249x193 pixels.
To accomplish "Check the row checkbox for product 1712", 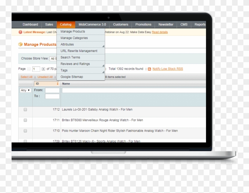I will click(x=25, y=109).
